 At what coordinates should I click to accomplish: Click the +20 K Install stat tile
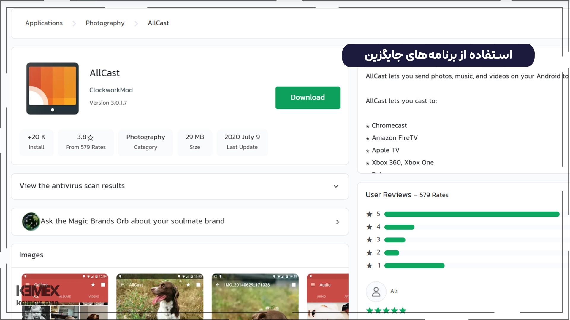37,142
